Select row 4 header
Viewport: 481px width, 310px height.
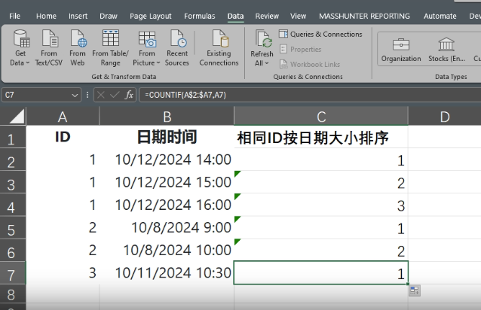[x=13, y=205]
